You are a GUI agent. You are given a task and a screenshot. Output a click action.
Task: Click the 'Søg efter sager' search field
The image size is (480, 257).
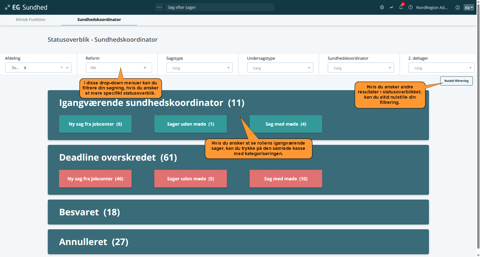coord(219,7)
